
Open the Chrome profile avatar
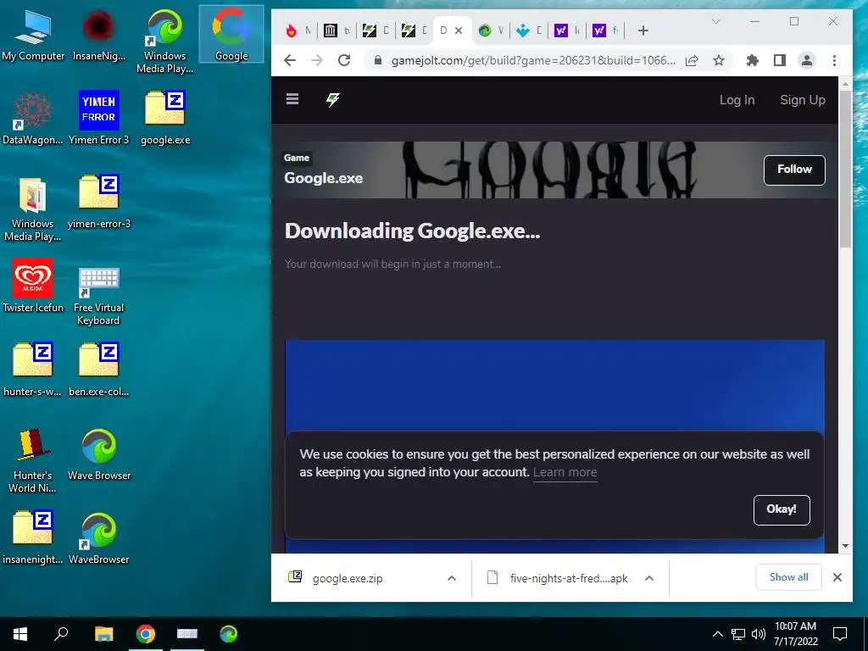click(x=807, y=60)
